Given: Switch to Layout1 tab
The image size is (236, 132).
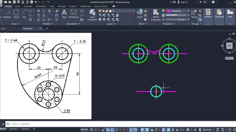Looking at the screenshot, I should (13, 129).
